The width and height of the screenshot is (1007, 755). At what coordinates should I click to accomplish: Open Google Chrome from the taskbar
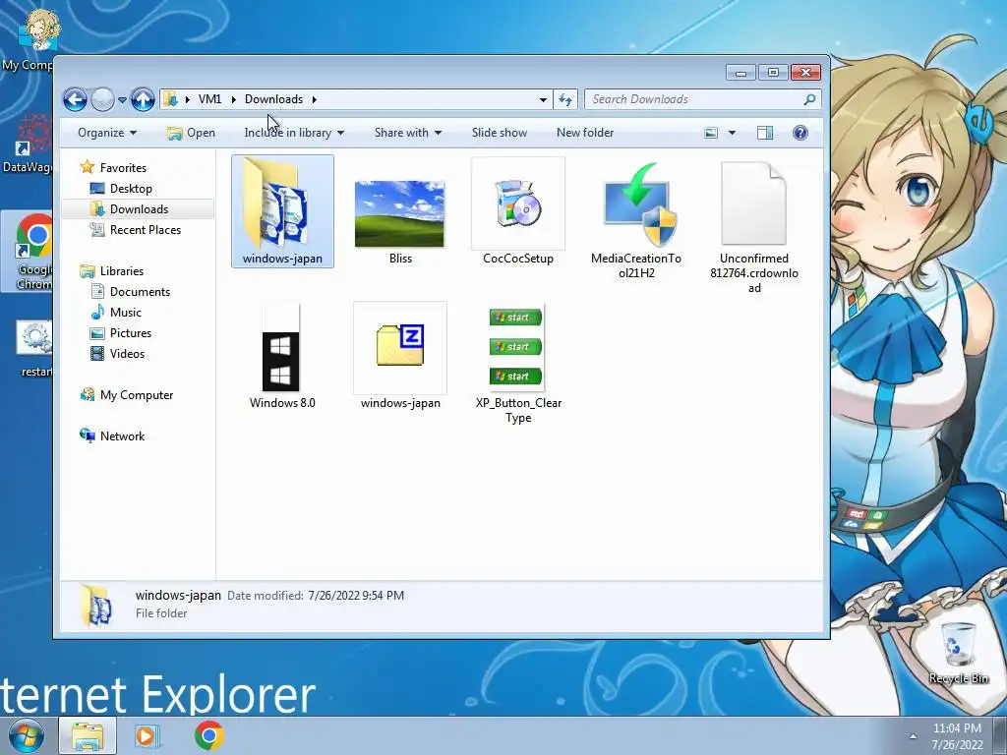208,735
